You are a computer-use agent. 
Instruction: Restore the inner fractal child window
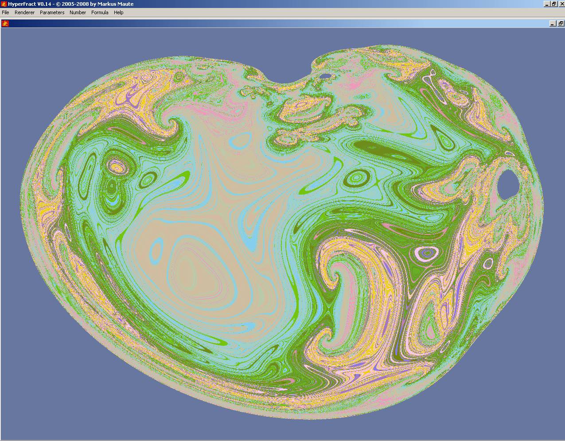pyautogui.click(x=560, y=23)
